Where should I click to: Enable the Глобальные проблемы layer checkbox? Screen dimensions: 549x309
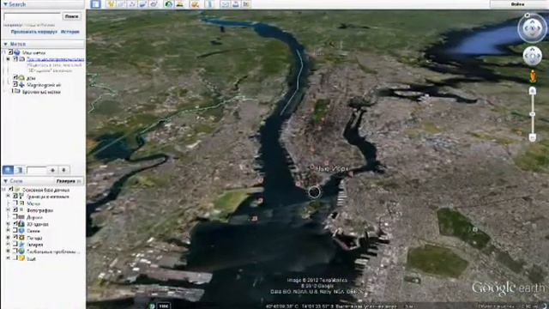[x=15, y=251]
